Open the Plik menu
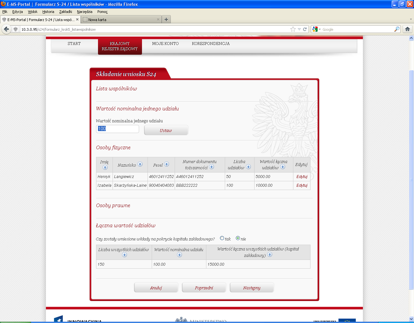The height and width of the screenshot is (323, 414). coord(5,12)
